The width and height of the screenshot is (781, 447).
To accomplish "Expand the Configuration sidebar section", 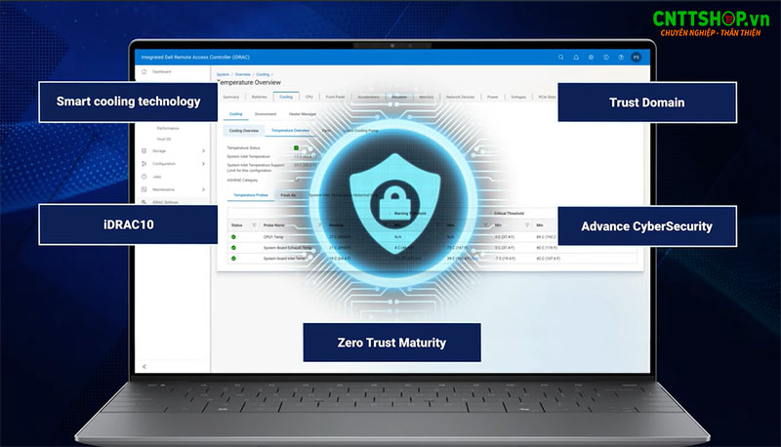I will coord(203,164).
